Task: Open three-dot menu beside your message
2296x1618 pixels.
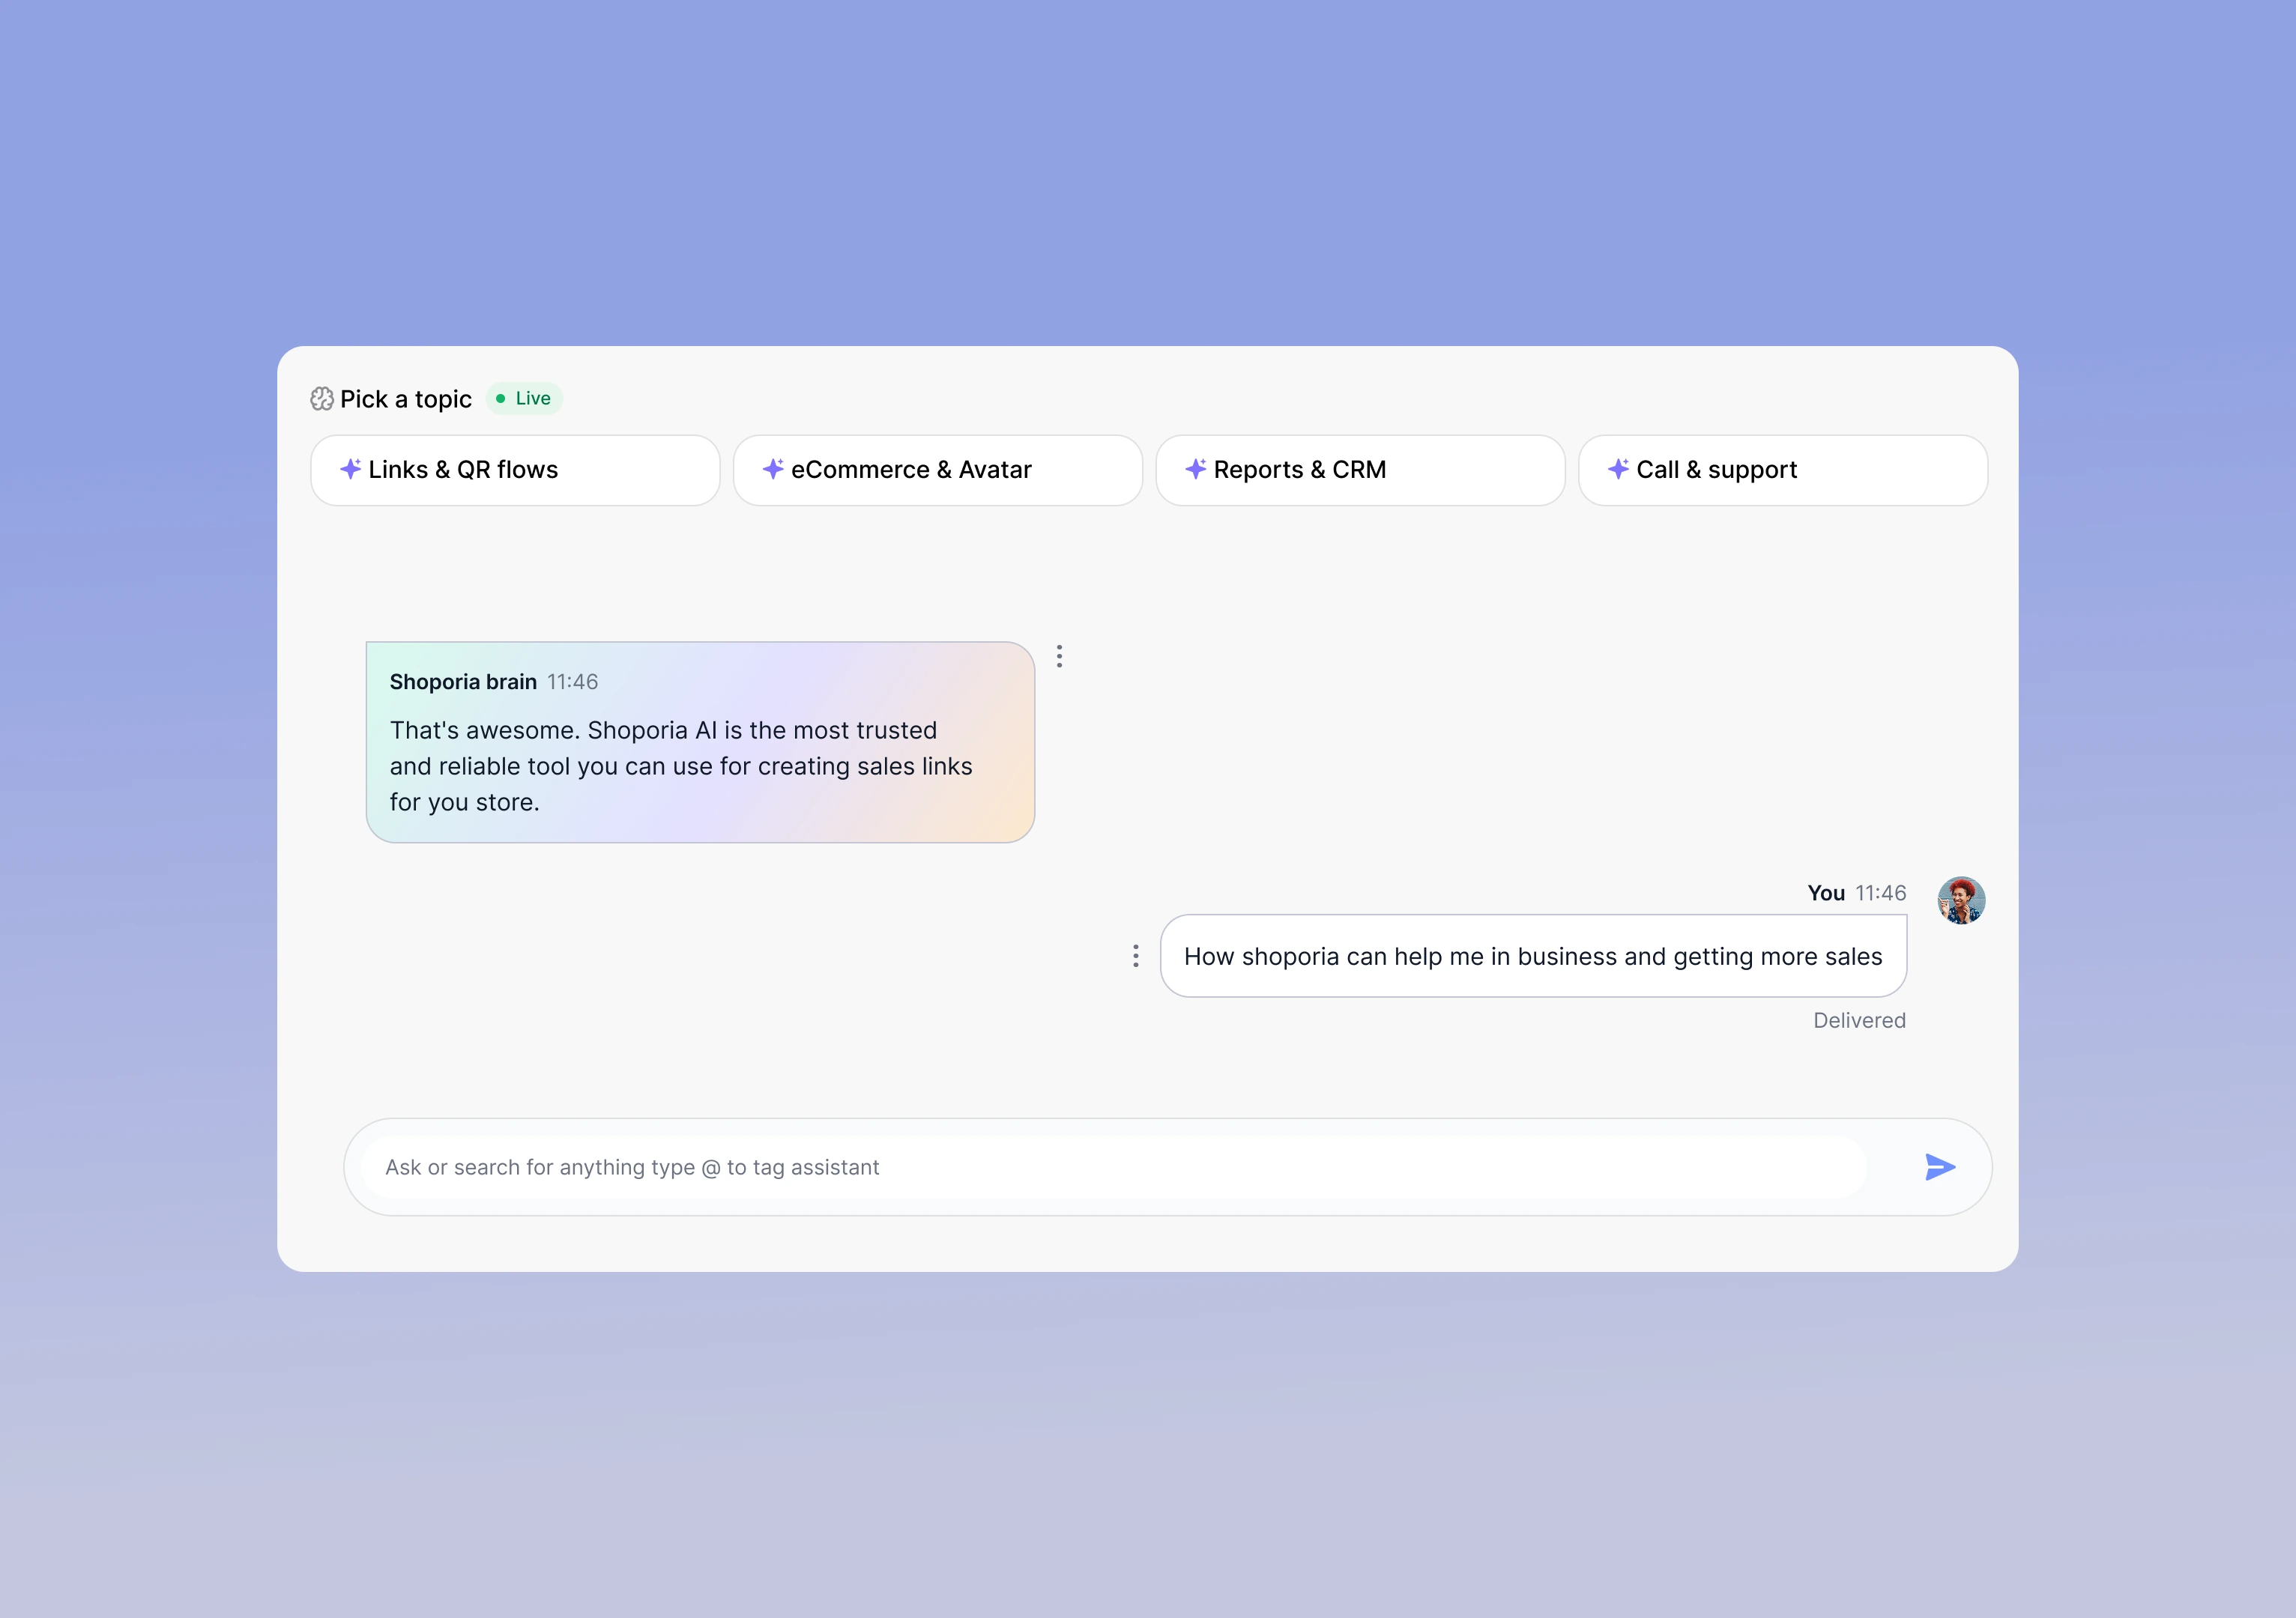Action: pyautogui.click(x=1135, y=957)
